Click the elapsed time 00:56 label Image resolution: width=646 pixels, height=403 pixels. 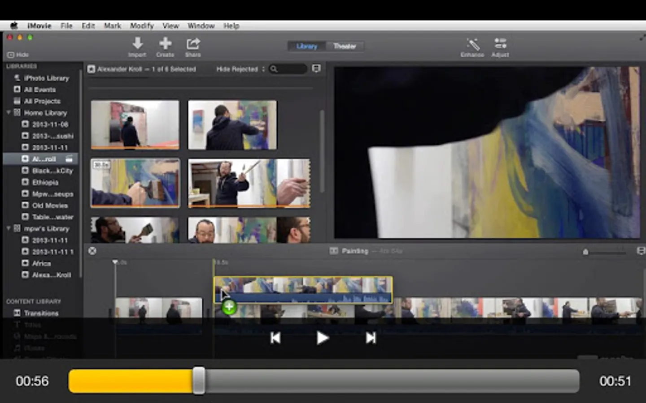coord(32,381)
